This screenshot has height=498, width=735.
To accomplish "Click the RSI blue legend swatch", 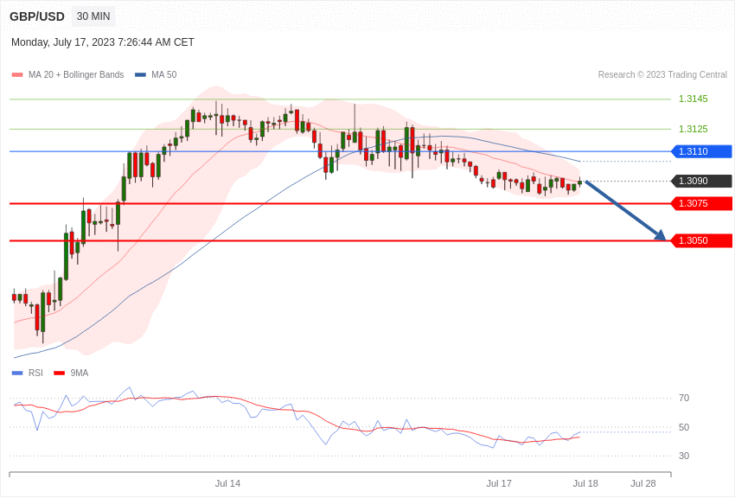I will [x=17, y=373].
